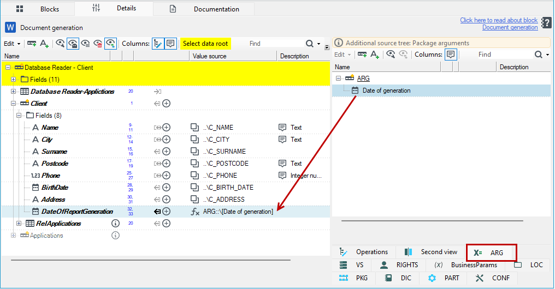This screenshot has width=555, height=289.
Task: Collapse the Database Reader - Client node
Action: point(8,67)
